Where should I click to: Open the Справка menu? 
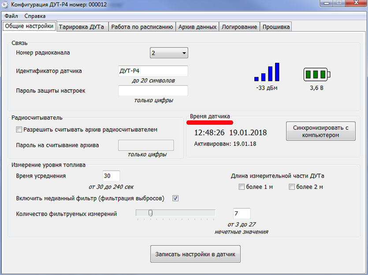click(35, 16)
